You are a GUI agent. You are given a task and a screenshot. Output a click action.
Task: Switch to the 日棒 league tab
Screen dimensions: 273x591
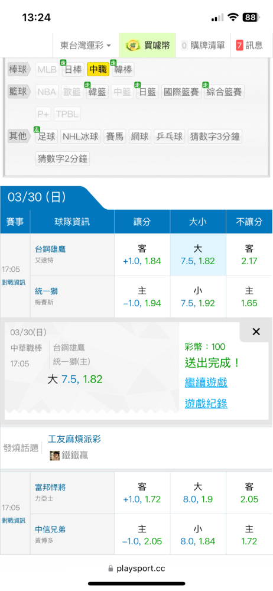tap(73, 69)
